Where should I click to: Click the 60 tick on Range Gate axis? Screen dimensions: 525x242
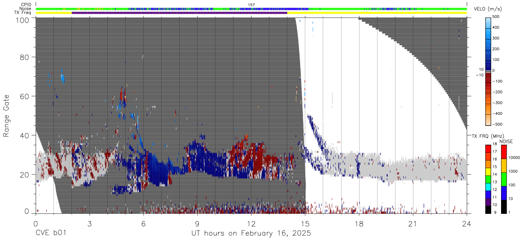click(x=24, y=96)
